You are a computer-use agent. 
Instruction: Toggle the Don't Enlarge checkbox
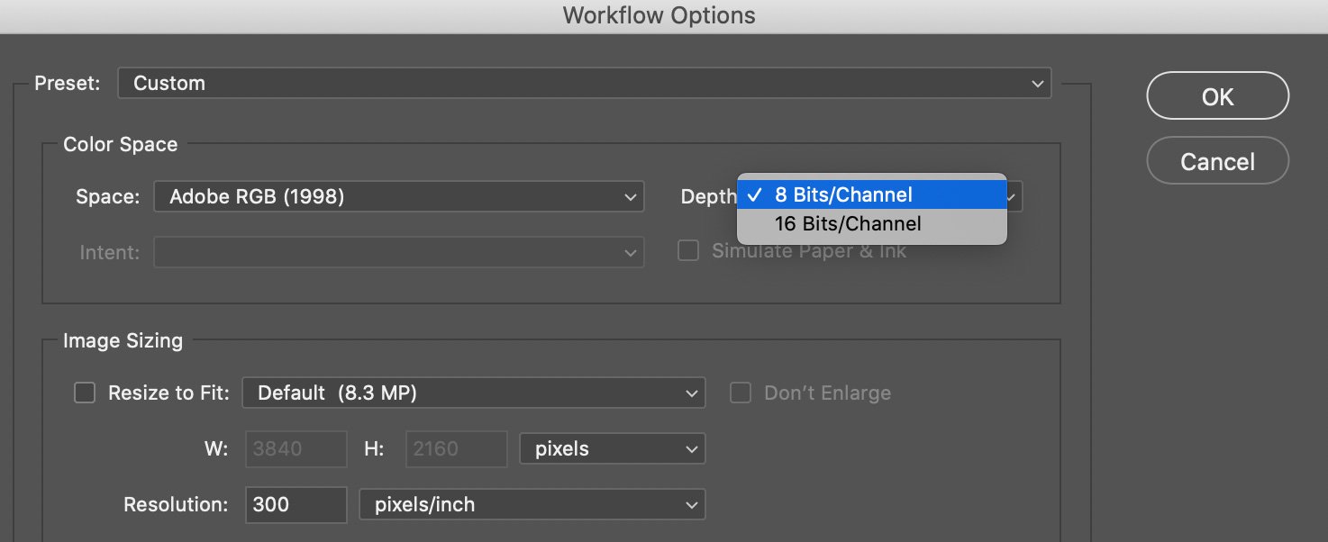pos(741,393)
